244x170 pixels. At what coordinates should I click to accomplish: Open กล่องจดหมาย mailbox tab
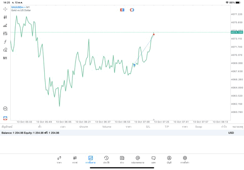point(138,159)
